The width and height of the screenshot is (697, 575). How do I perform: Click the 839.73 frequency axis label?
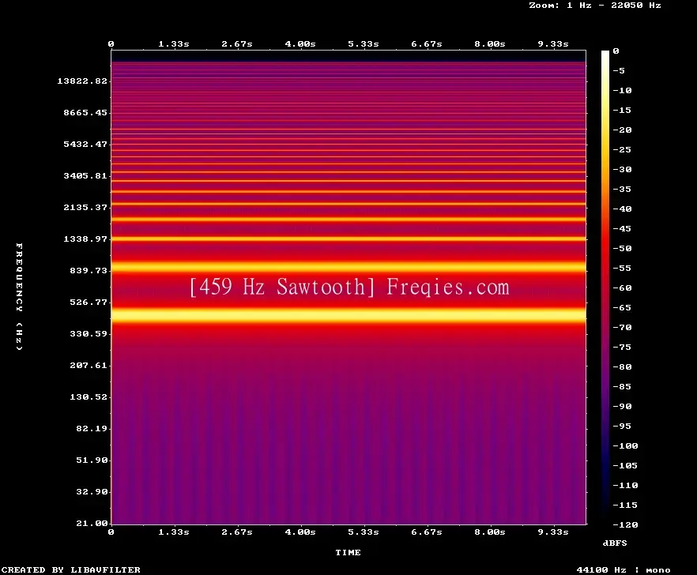click(89, 270)
